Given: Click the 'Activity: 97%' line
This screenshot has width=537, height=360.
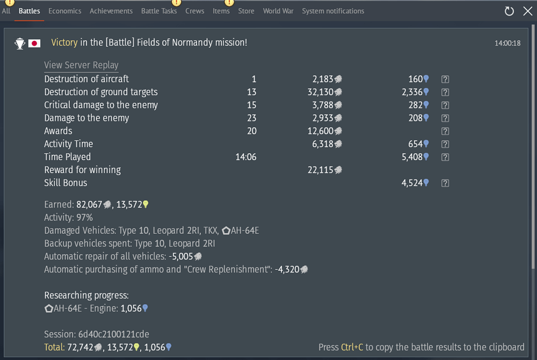Looking at the screenshot, I should coord(69,218).
